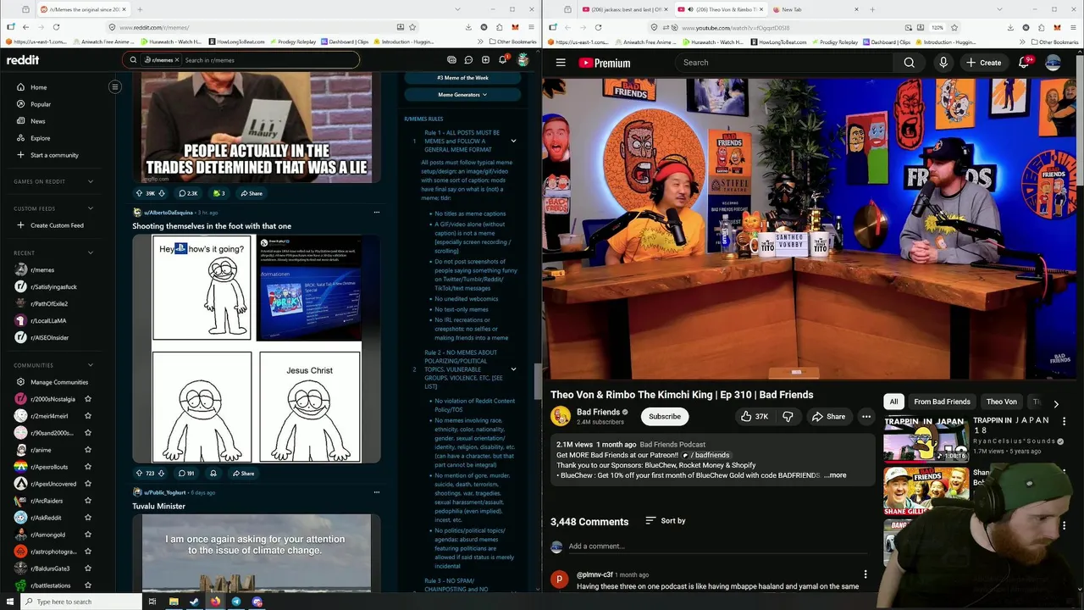Subscribe to Bad Friends channel
This screenshot has height=610, width=1084.
tap(665, 417)
